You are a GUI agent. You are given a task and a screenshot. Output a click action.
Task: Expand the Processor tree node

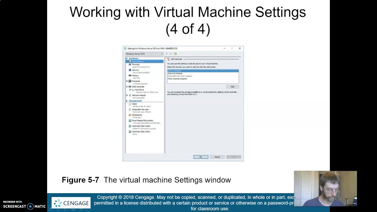pos(127,81)
